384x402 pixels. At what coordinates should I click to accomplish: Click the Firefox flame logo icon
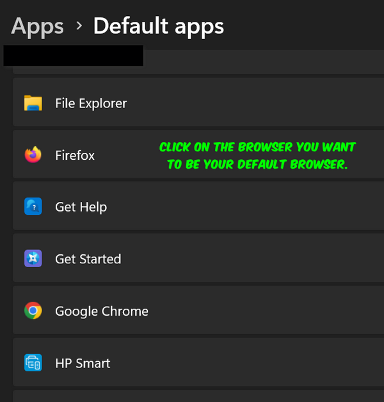click(x=33, y=155)
